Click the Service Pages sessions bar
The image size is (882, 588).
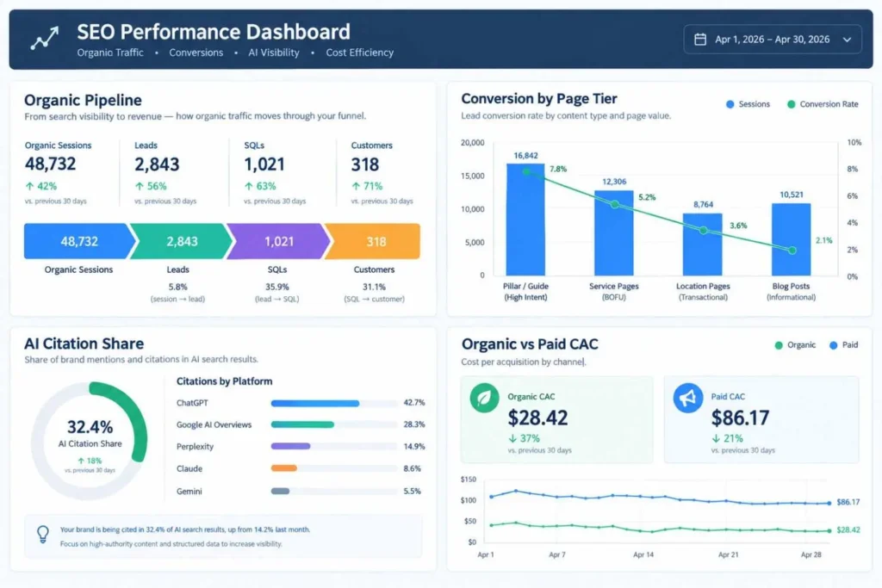point(613,232)
